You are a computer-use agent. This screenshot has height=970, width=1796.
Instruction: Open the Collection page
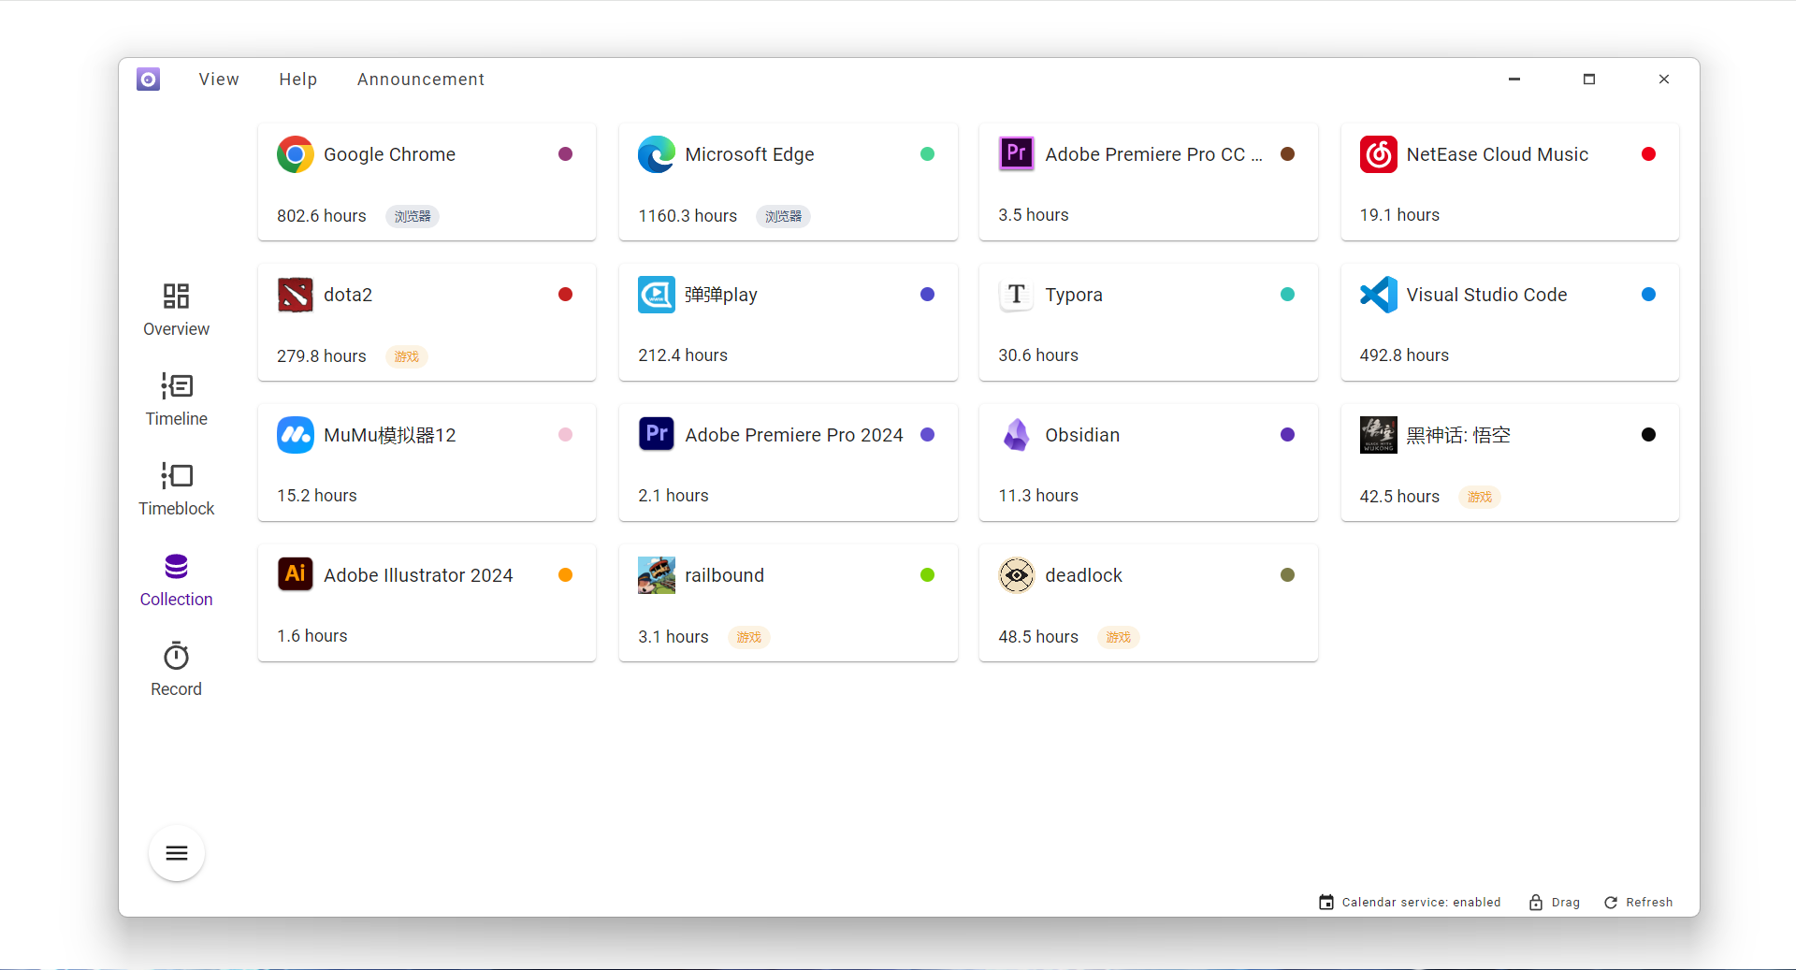click(x=176, y=580)
